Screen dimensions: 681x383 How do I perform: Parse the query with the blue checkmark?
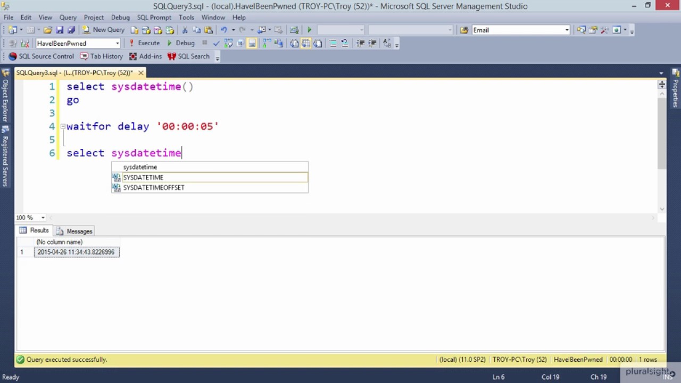point(217,43)
